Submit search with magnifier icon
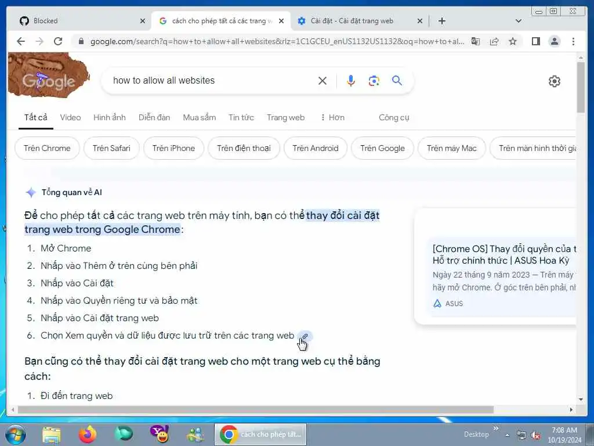The width and height of the screenshot is (594, 446). [x=397, y=80]
